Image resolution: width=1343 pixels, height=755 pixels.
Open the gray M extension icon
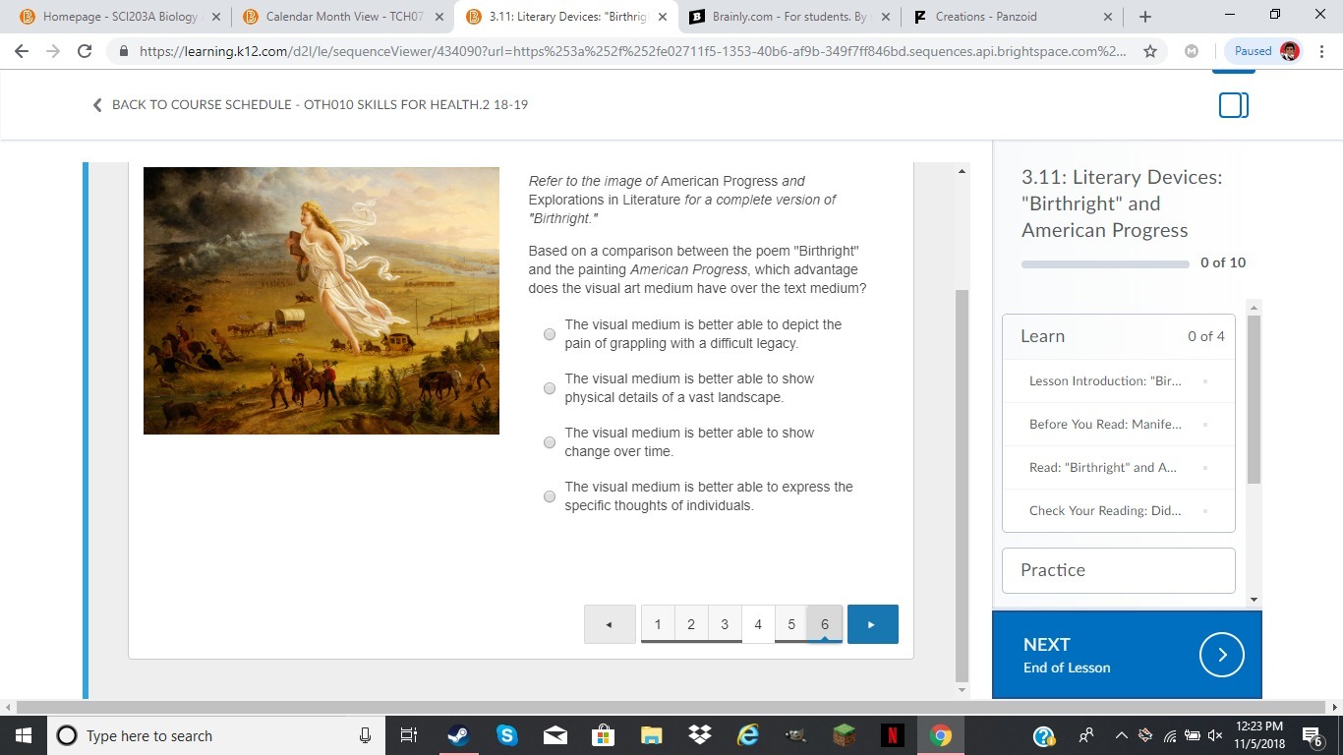pos(1192,51)
